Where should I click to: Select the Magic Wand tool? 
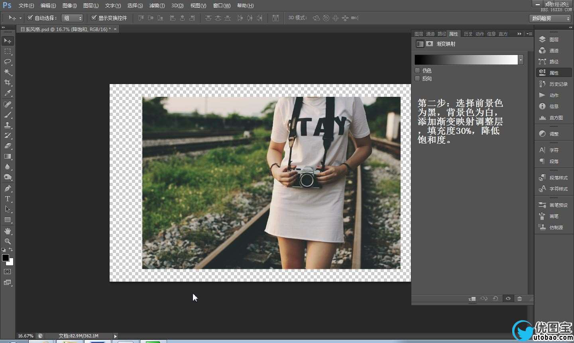[8, 72]
